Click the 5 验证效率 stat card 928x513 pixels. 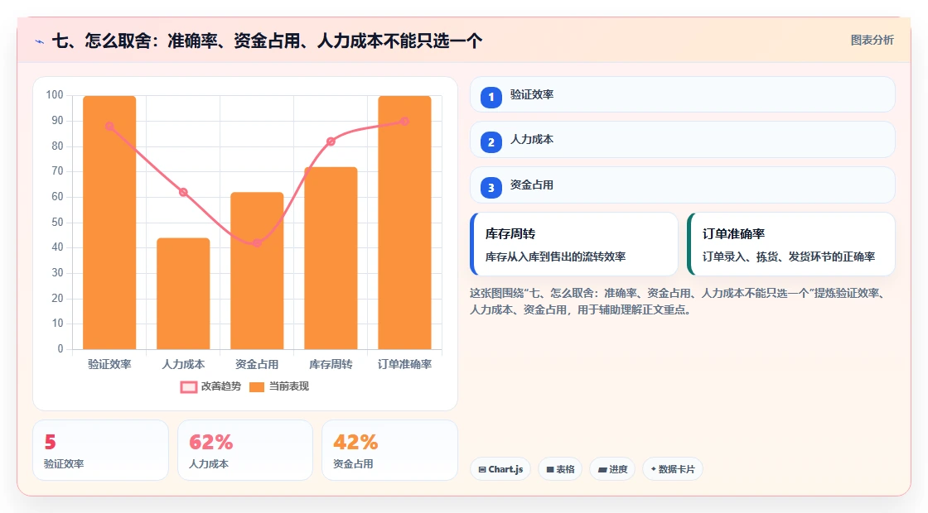click(100, 450)
